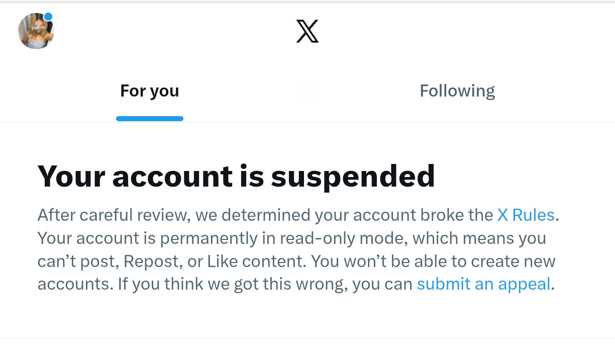Switch to the For you tab
The width and height of the screenshot is (615, 346).
(149, 91)
